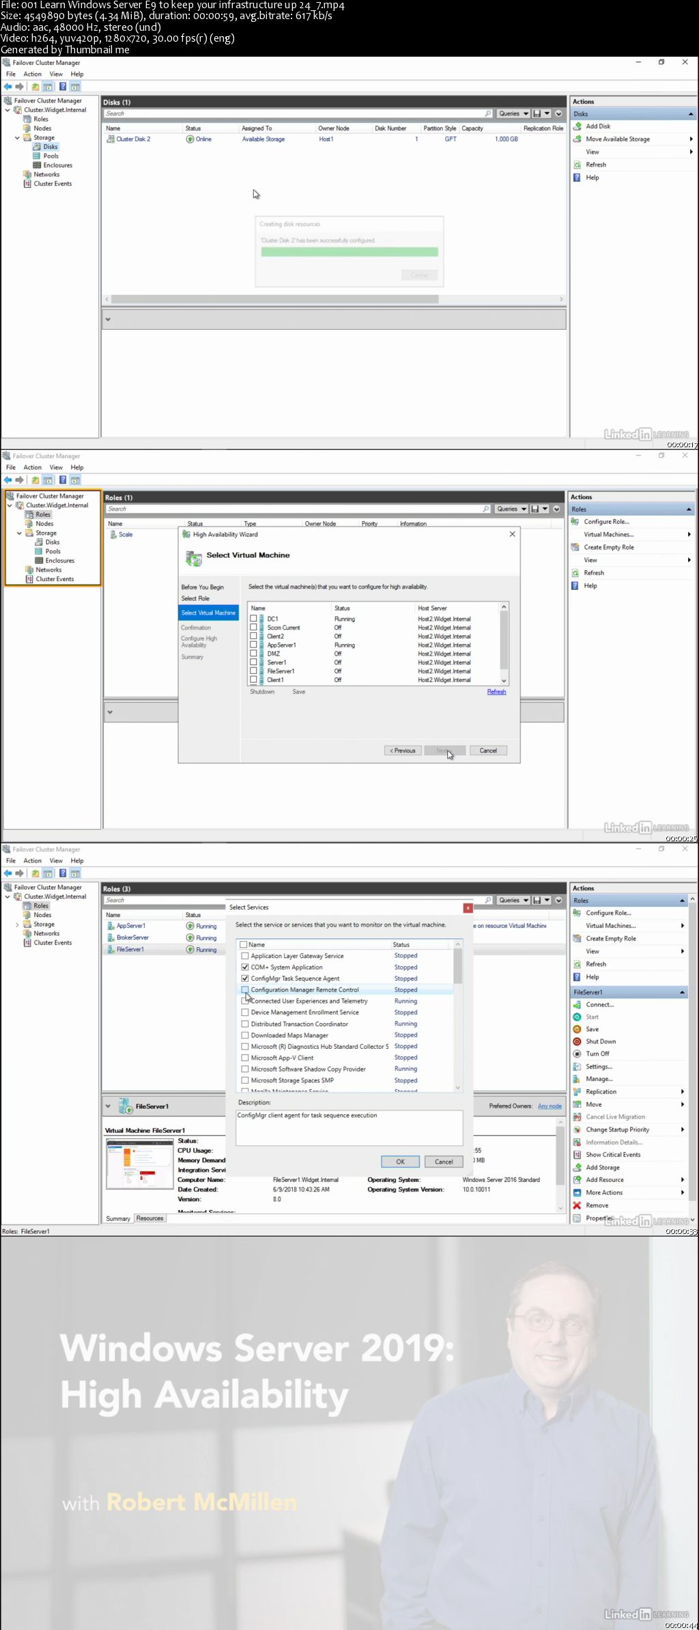Click disk creation green progress bar
The image size is (699, 1630).
(349, 252)
